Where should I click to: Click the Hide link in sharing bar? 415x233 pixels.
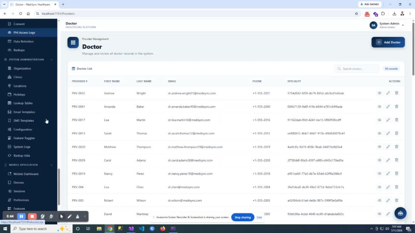pyautogui.click(x=259, y=217)
